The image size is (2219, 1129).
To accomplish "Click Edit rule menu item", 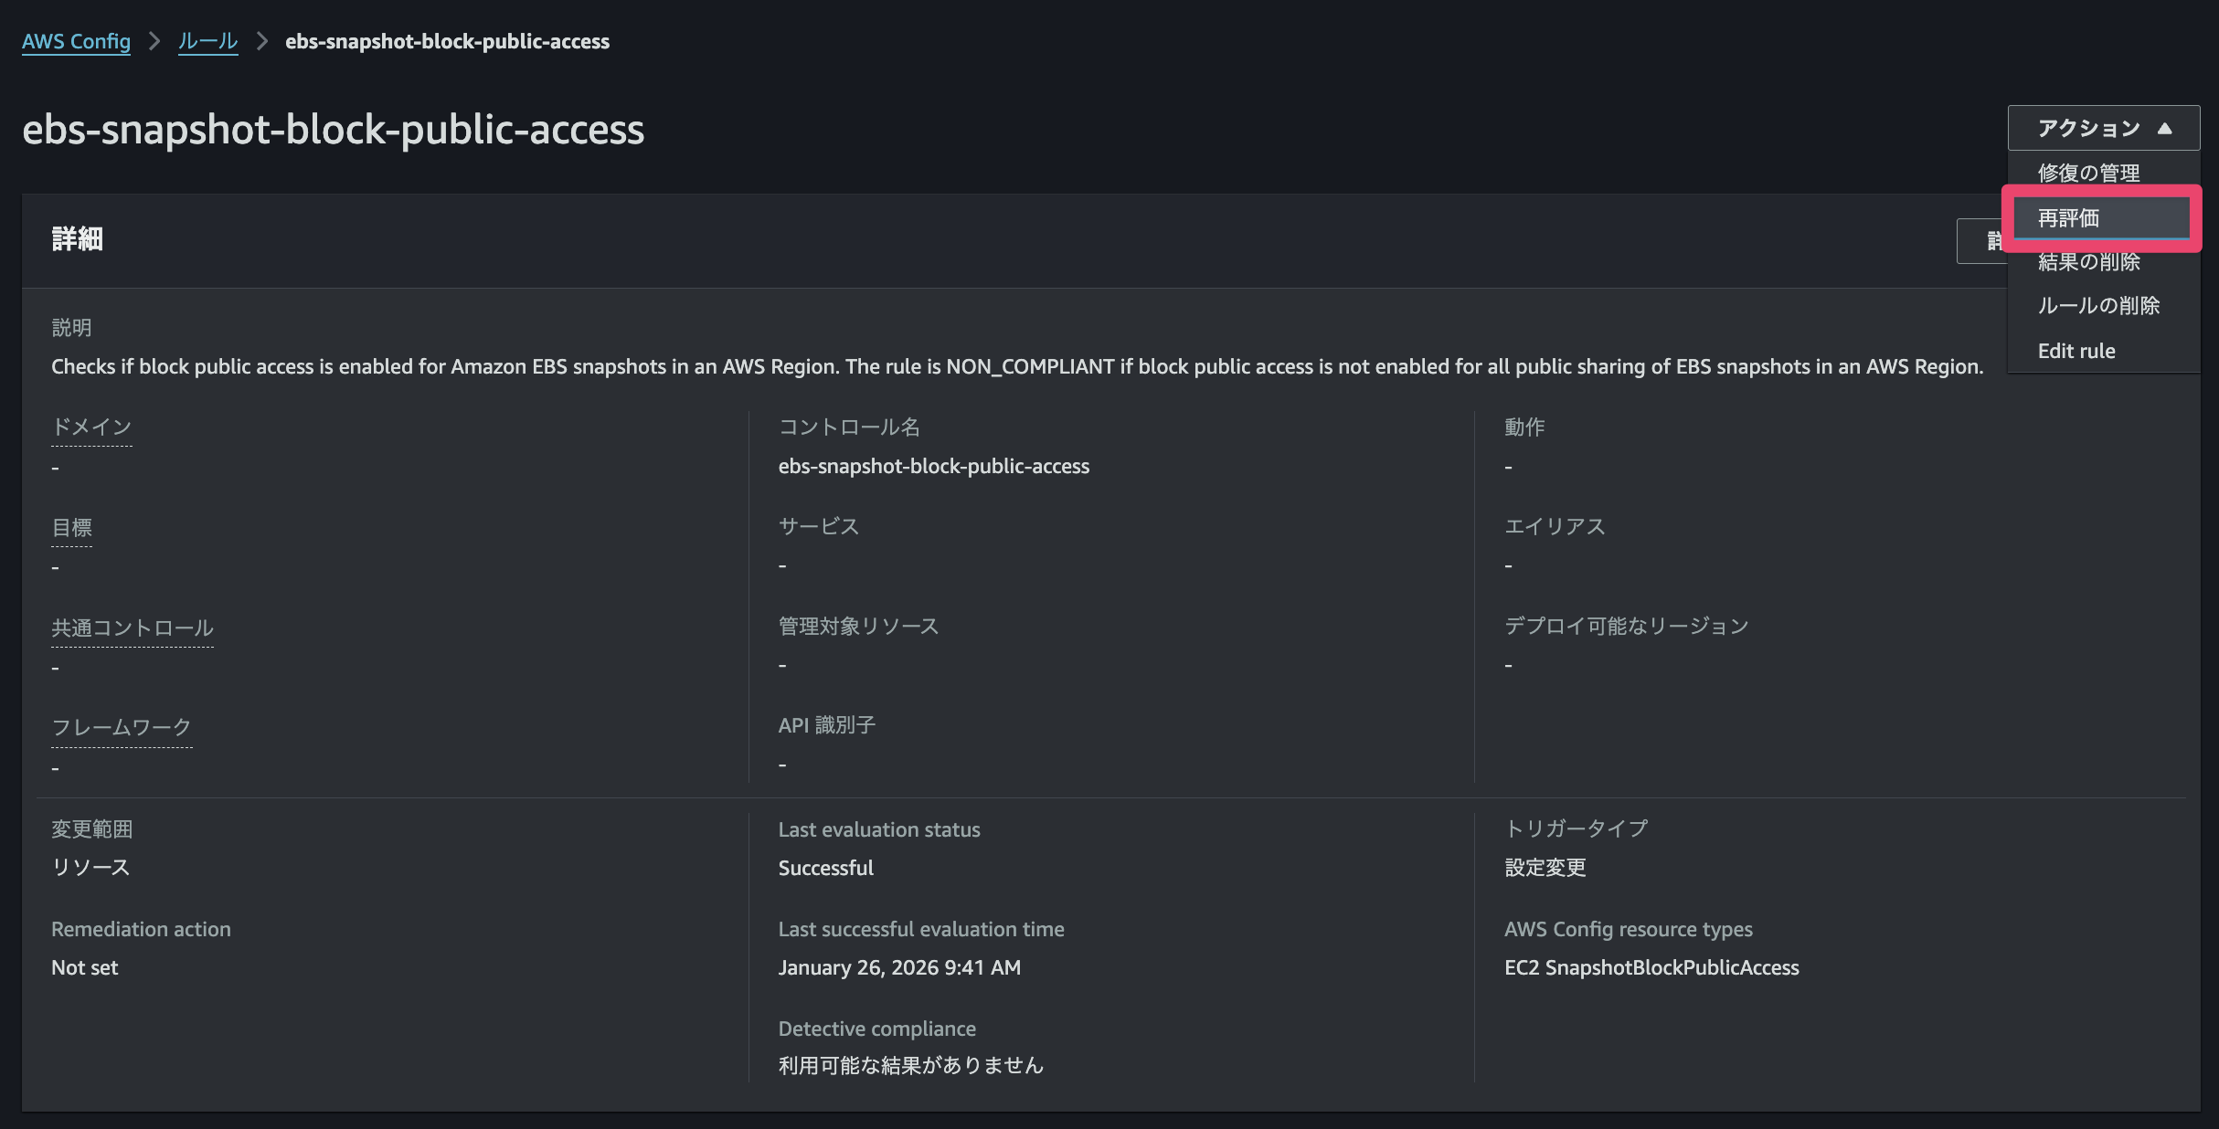I will (2076, 351).
